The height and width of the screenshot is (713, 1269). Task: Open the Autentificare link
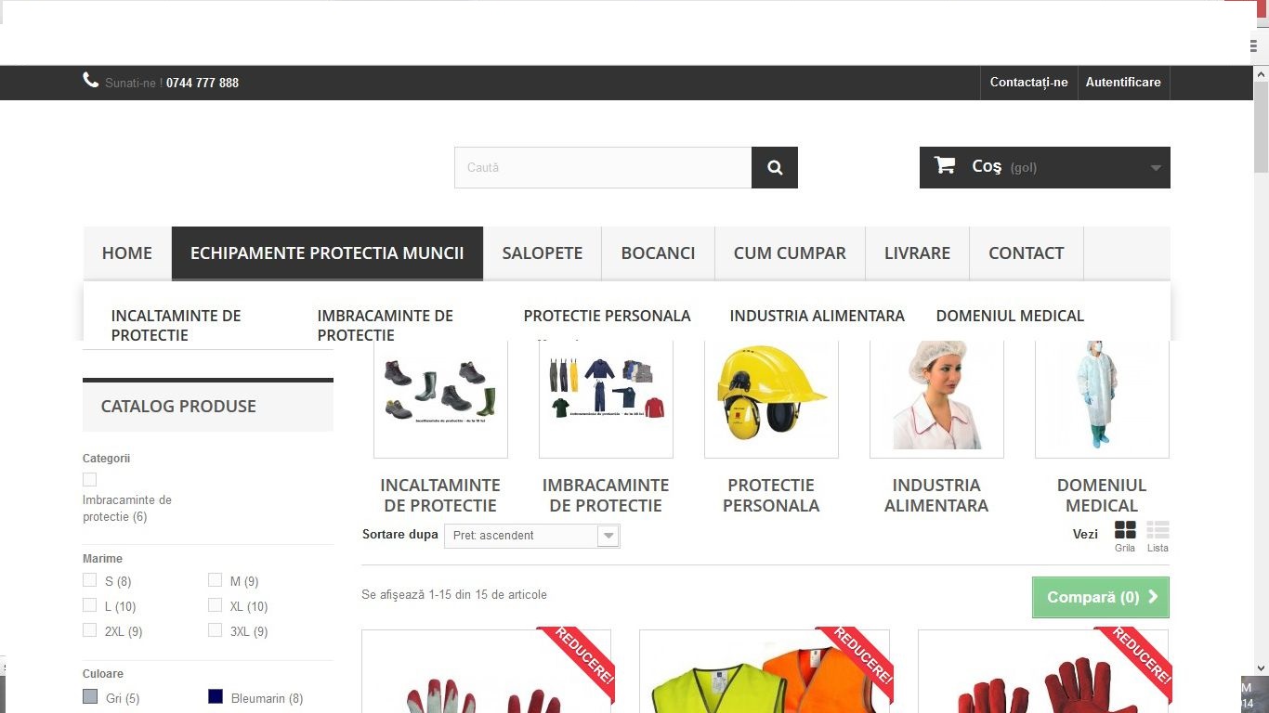click(1123, 83)
